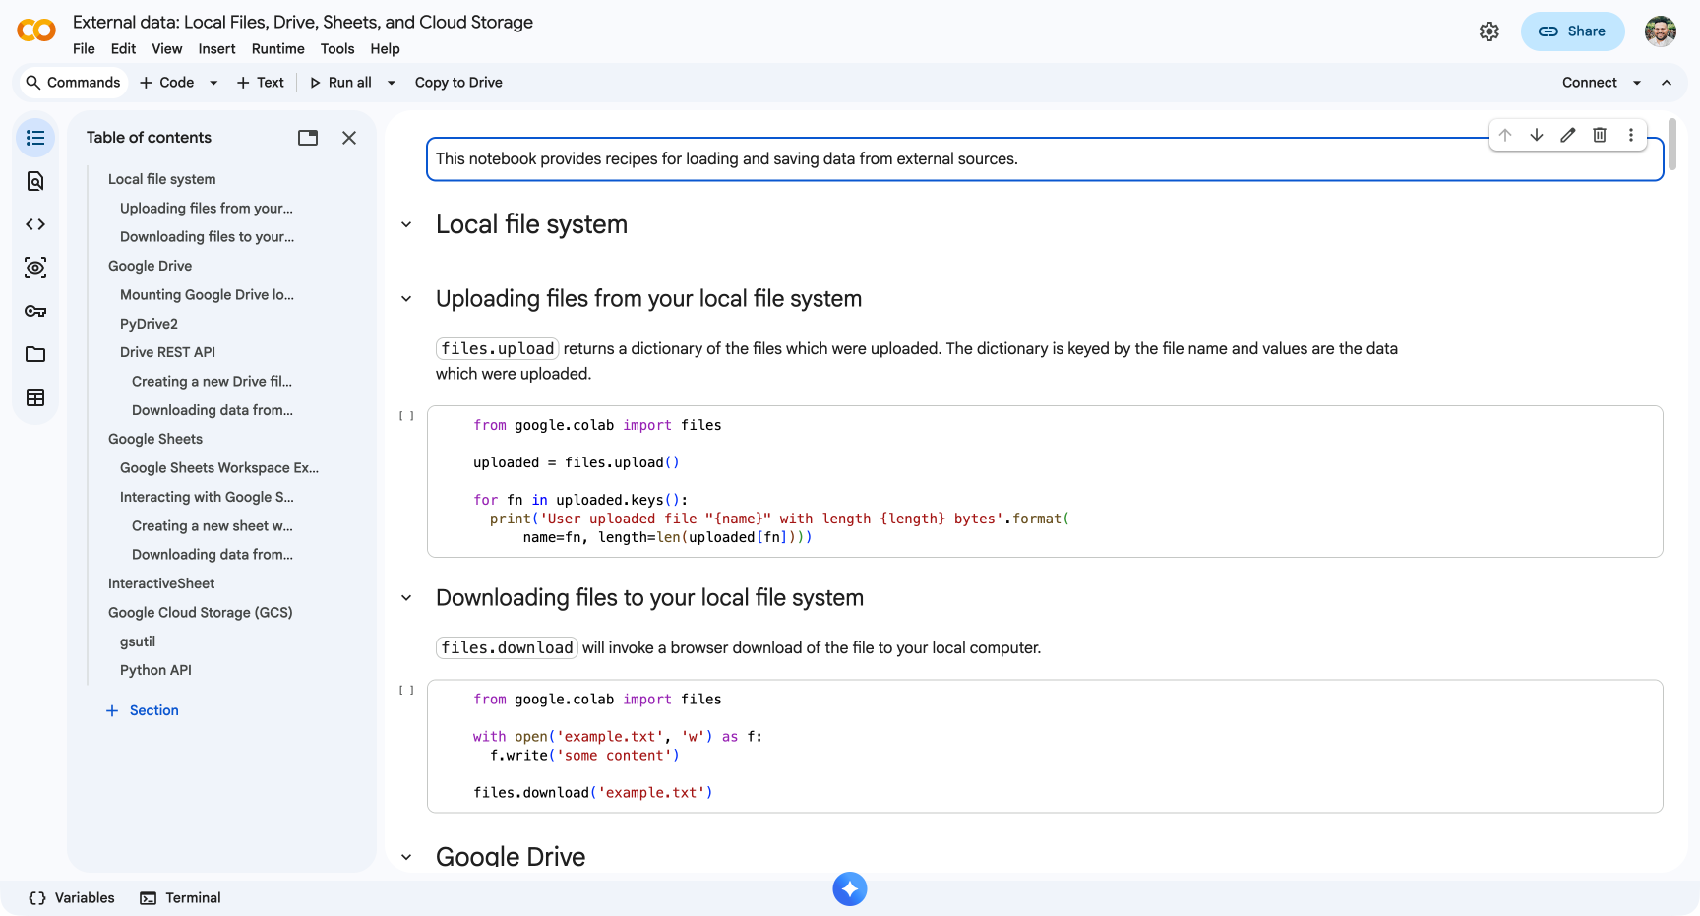Select the intro text cell
Viewport: 1700px width, 916px height.
click(1045, 159)
